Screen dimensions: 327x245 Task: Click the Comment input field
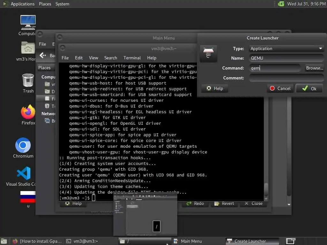[x=286, y=78]
